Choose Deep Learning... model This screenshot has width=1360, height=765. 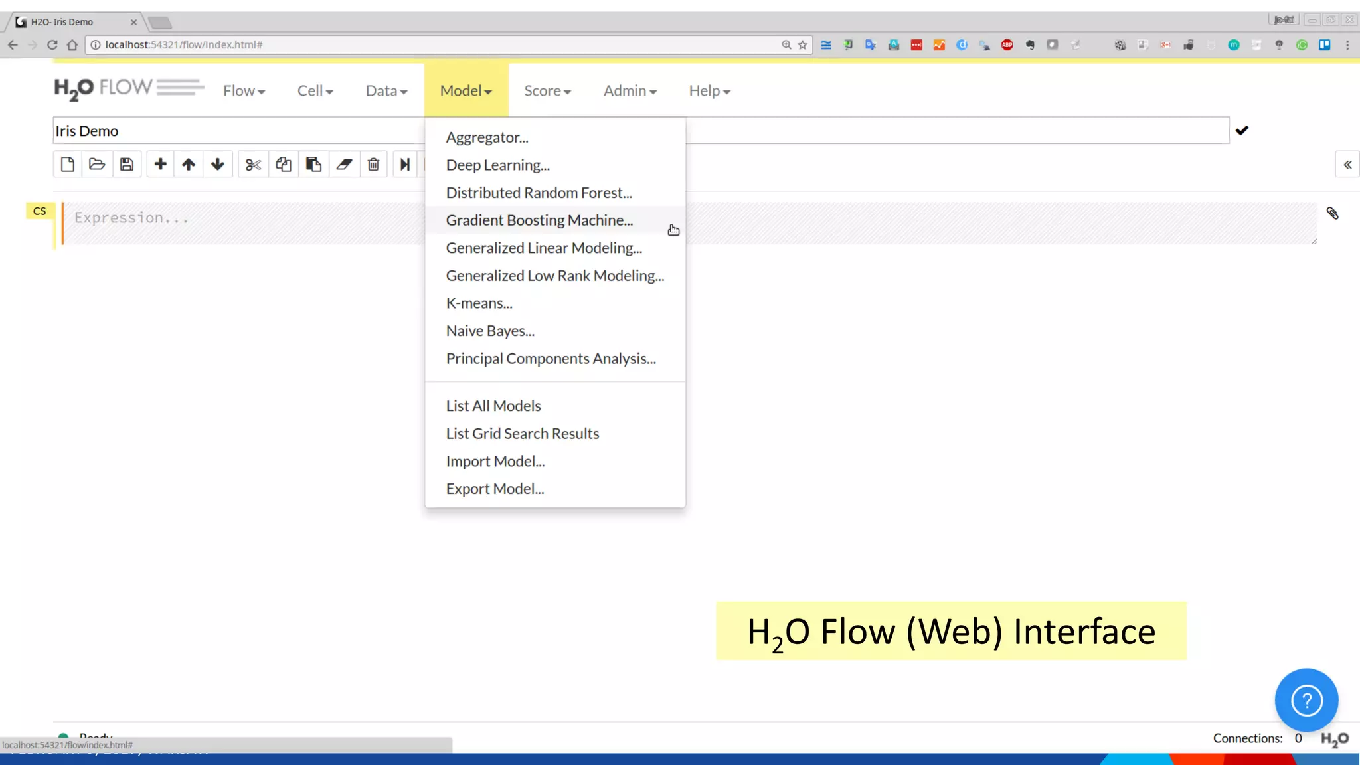[555, 165]
